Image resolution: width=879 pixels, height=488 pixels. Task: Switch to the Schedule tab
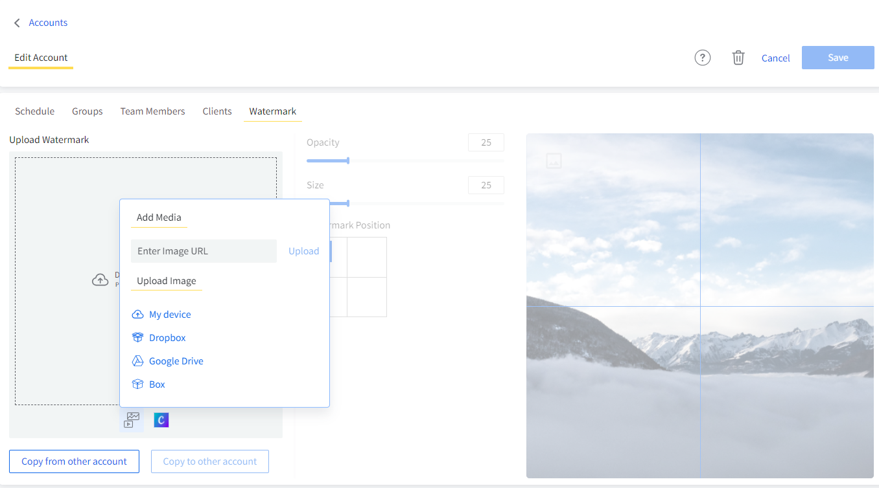tap(34, 111)
